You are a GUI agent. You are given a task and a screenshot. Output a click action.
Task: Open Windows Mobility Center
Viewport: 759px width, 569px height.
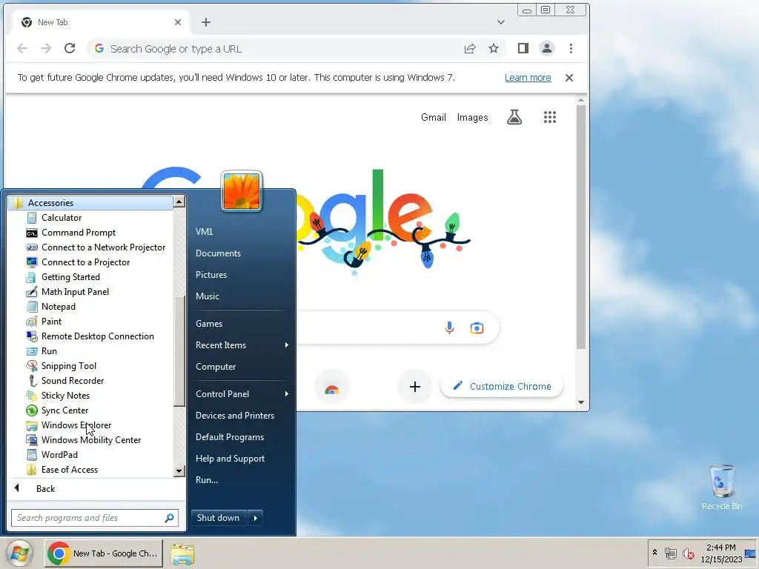pos(91,440)
